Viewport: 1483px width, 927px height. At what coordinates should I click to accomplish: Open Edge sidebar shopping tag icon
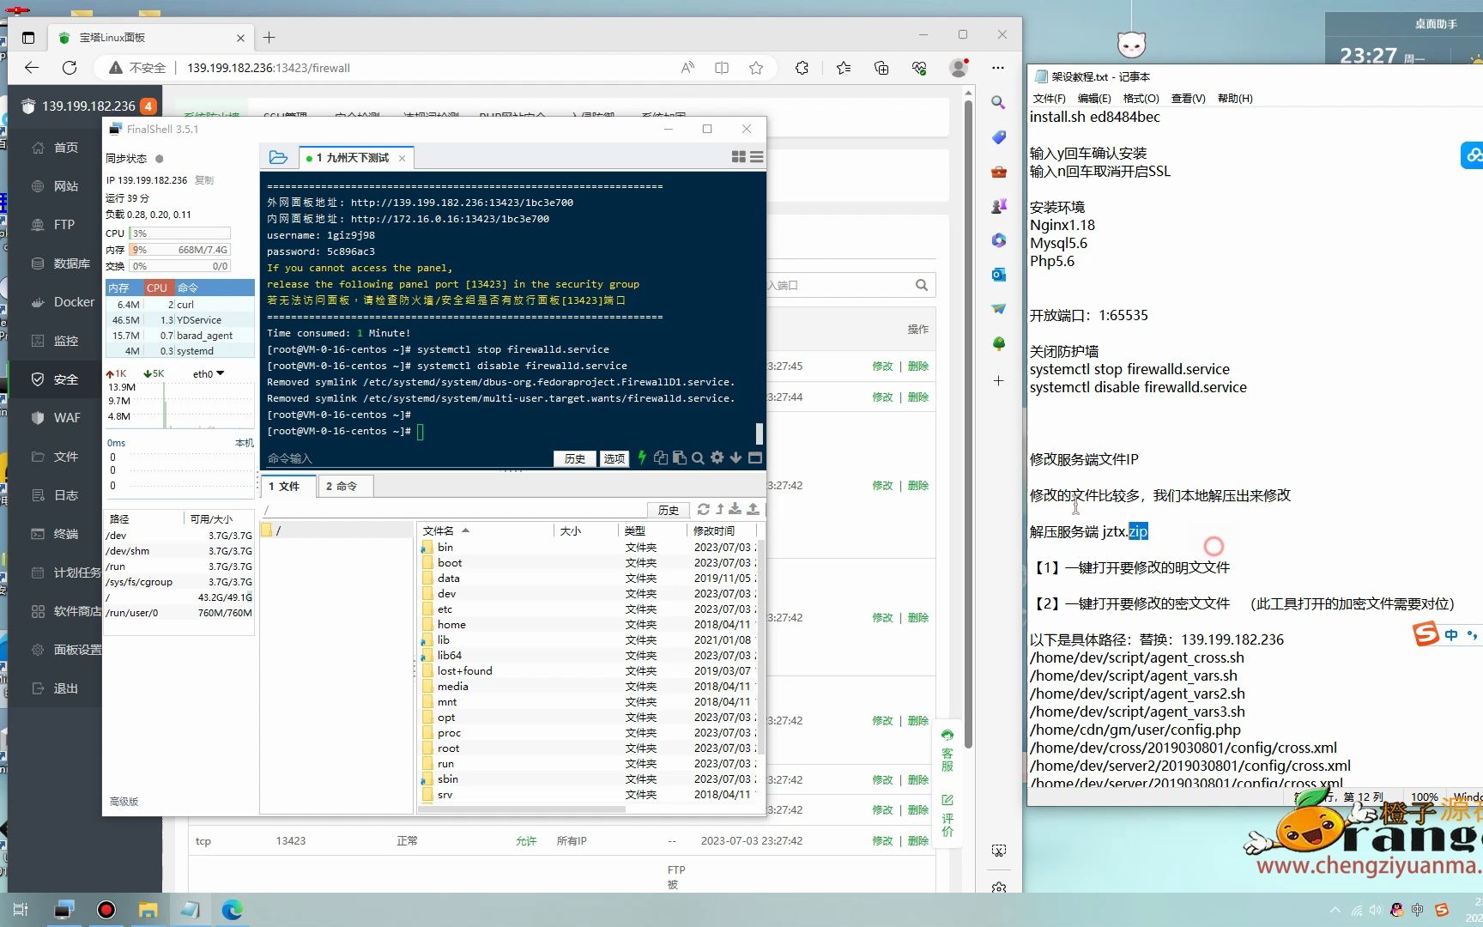tap(998, 137)
